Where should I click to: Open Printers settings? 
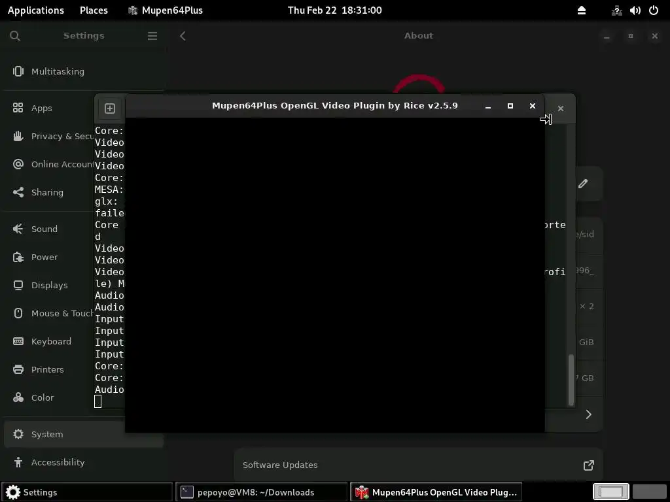pos(49,370)
